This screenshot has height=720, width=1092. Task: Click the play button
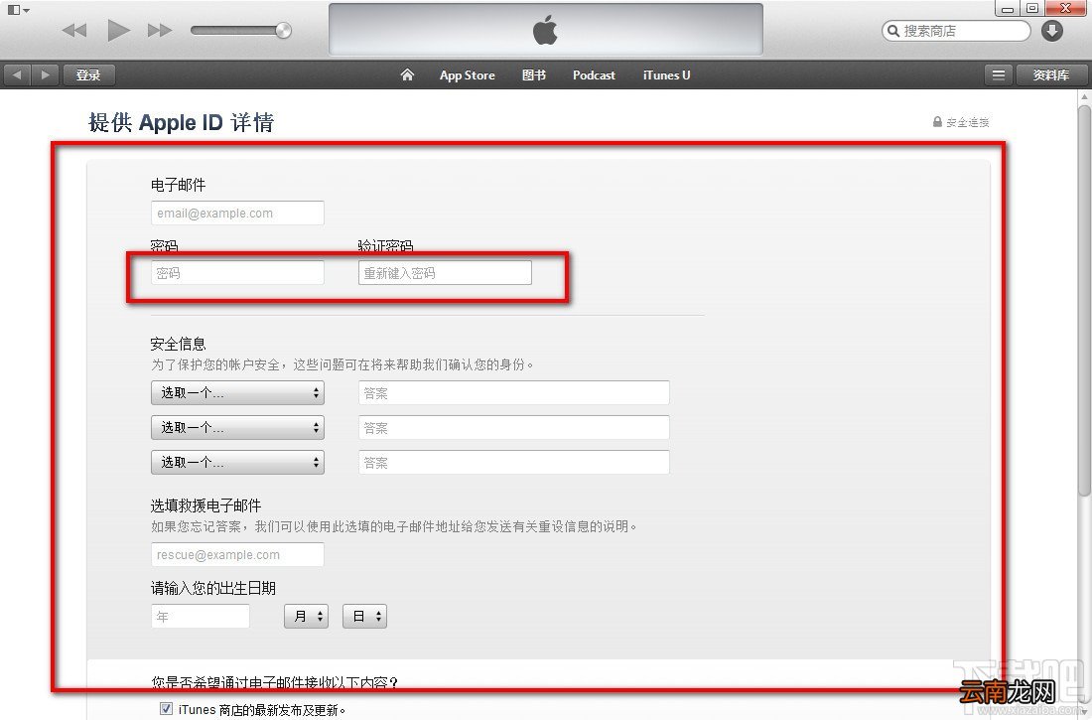118,30
